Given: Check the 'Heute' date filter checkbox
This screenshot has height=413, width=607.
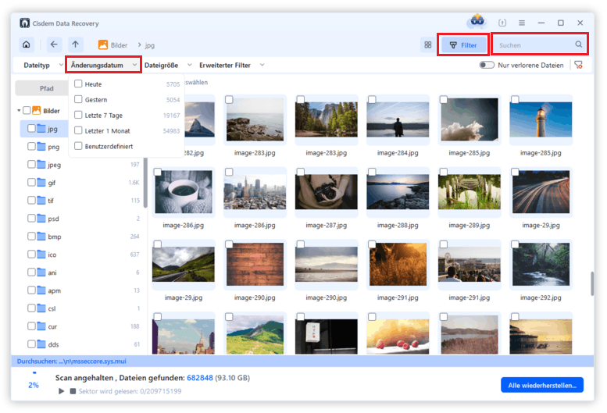Looking at the screenshot, I should pos(78,84).
